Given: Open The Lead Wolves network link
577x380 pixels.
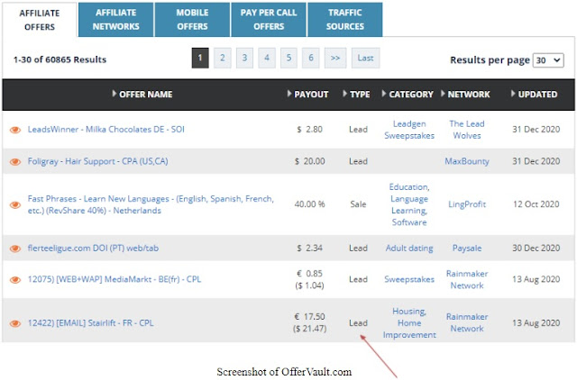Looking at the screenshot, I should [467, 130].
